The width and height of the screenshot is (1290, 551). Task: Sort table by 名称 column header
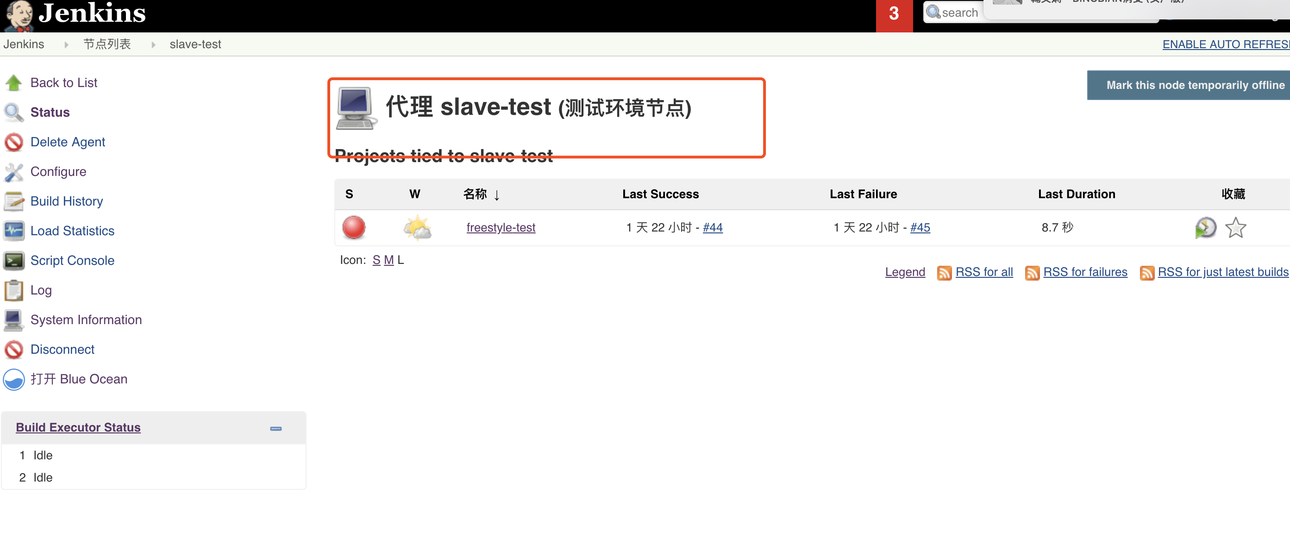[475, 194]
